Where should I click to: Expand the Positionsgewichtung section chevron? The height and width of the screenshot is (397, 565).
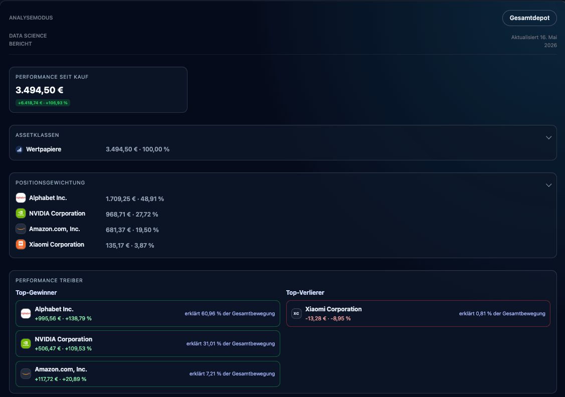click(548, 185)
